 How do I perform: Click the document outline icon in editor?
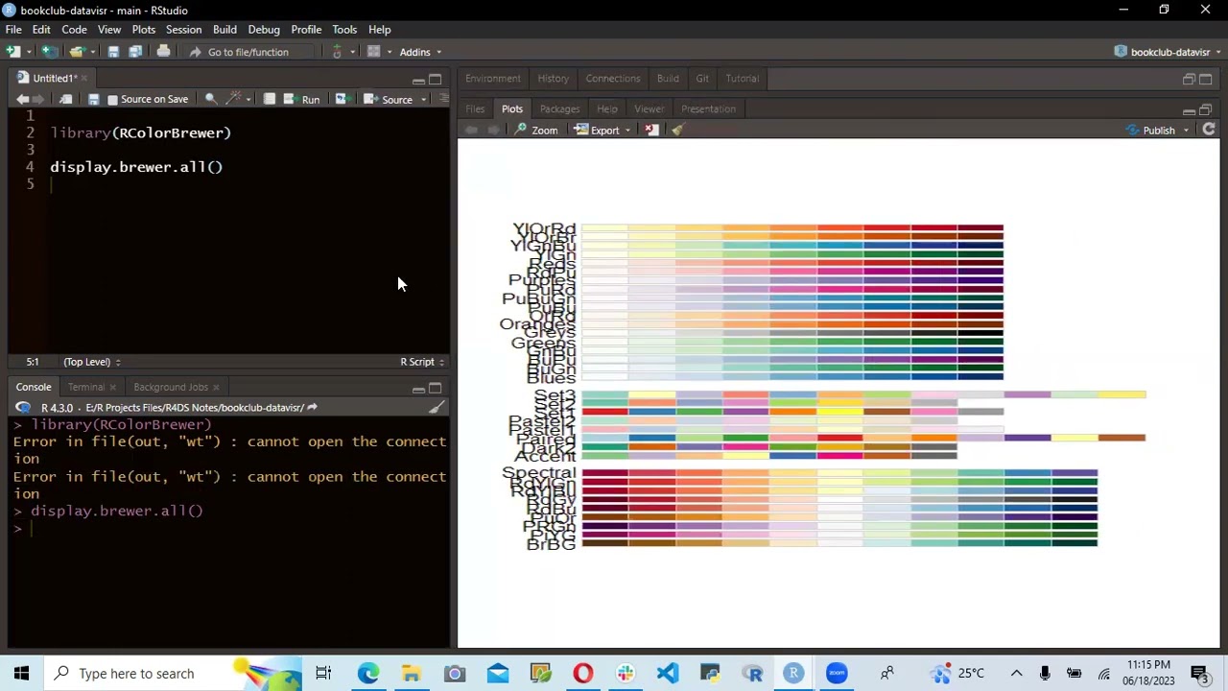click(x=443, y=100)
